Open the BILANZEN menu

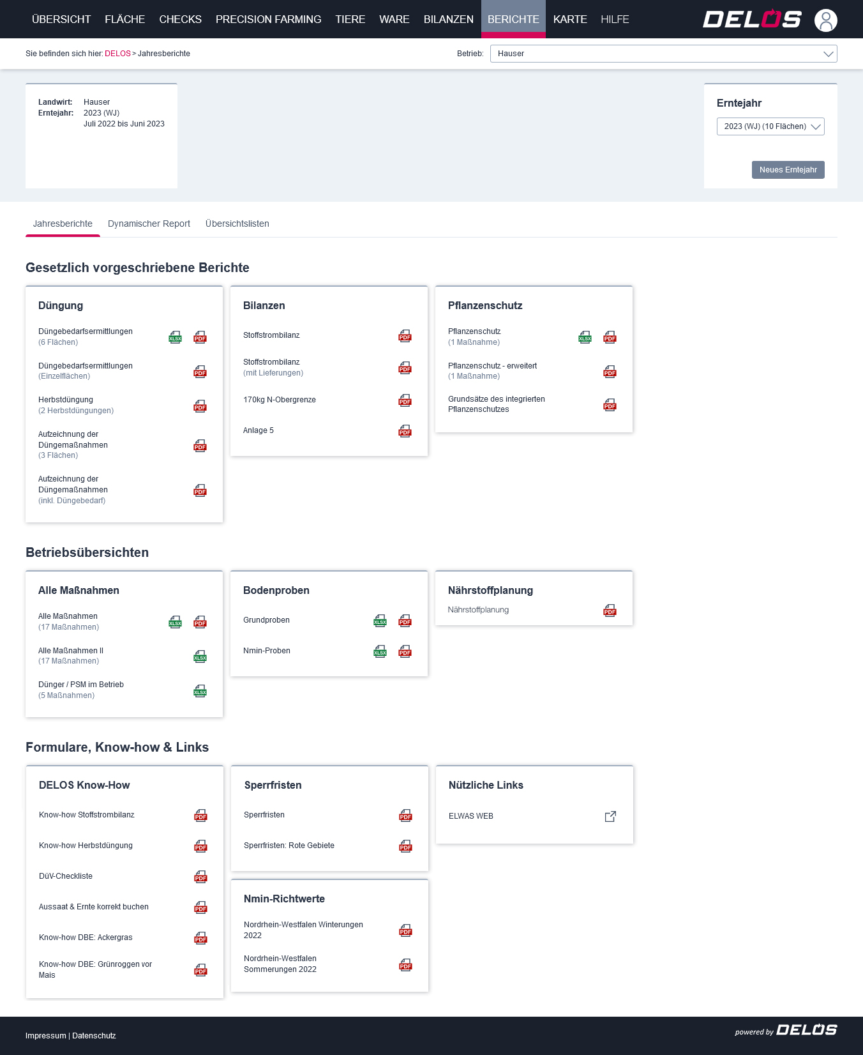[x=449, y=19]
